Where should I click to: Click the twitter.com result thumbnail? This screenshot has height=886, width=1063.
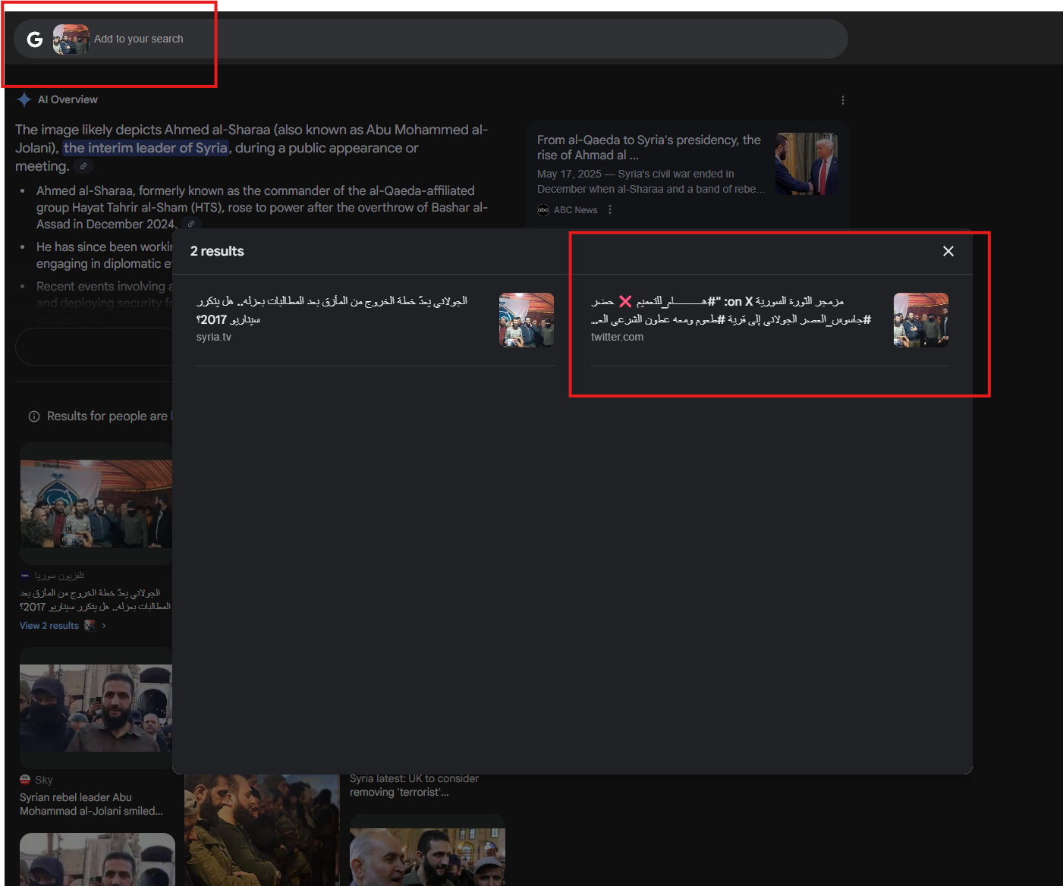click(921, 320)
